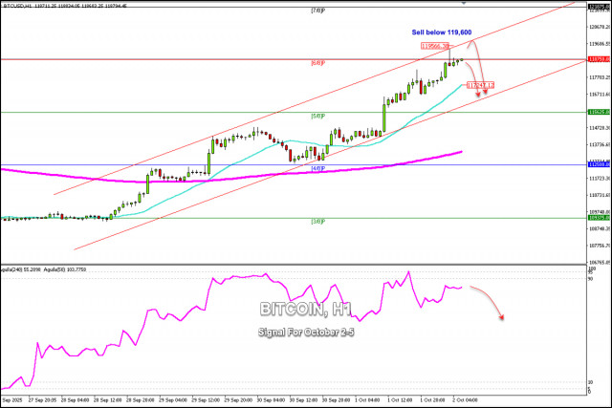Viewport: 612px width, 408px height.
Task: Click the '27 Sep 20:05' time label
Action: pyautogui.click(x=42, y=400)
